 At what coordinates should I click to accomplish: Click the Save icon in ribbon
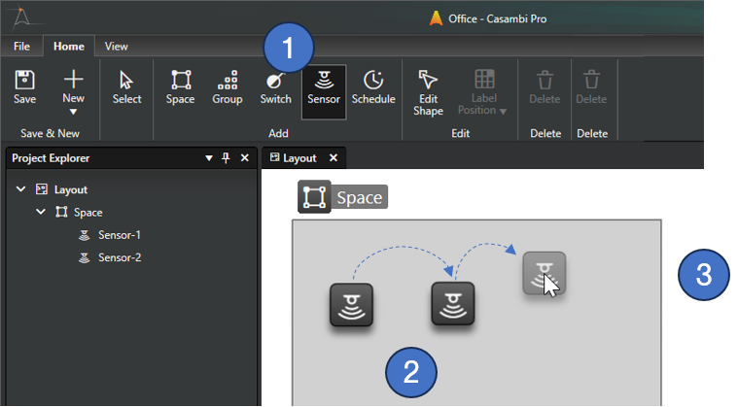point(24,87)
